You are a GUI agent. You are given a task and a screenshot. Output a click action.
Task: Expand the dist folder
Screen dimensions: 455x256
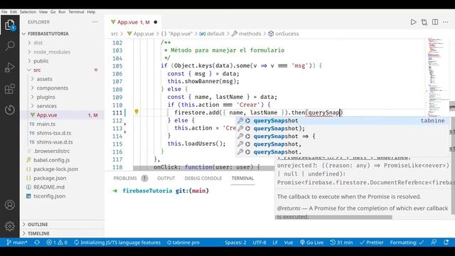click(63, 43)
